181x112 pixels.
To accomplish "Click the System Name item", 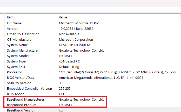I will point(18,45).
